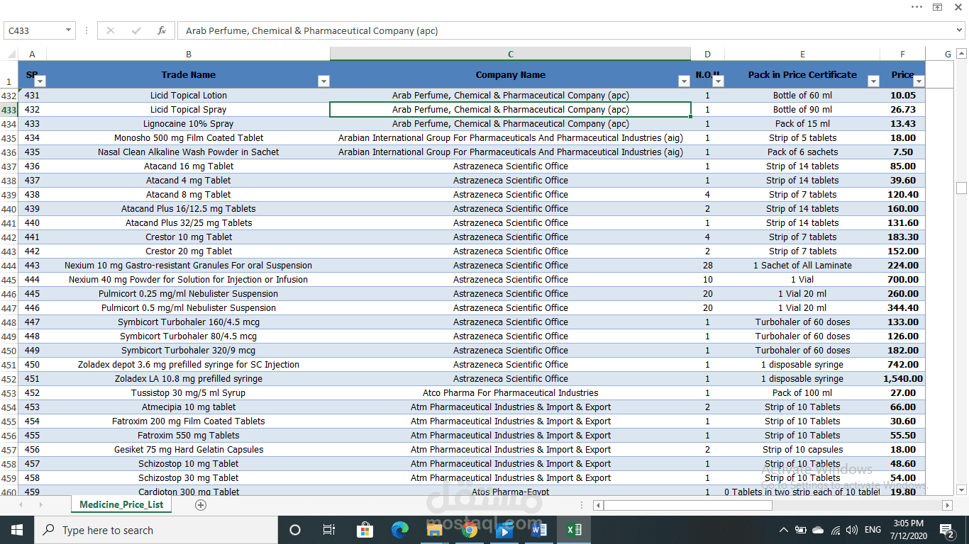Click the next sheet navigation arrow
969x544 pixels.
point(40,505)
